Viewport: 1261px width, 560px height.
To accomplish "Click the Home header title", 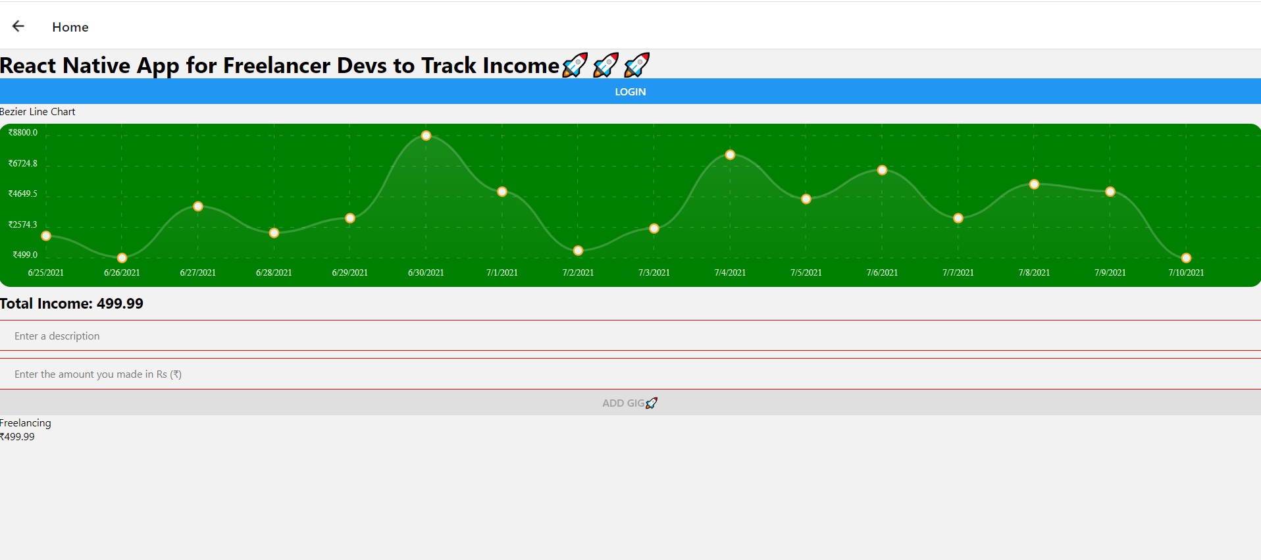I will [70, 27].
